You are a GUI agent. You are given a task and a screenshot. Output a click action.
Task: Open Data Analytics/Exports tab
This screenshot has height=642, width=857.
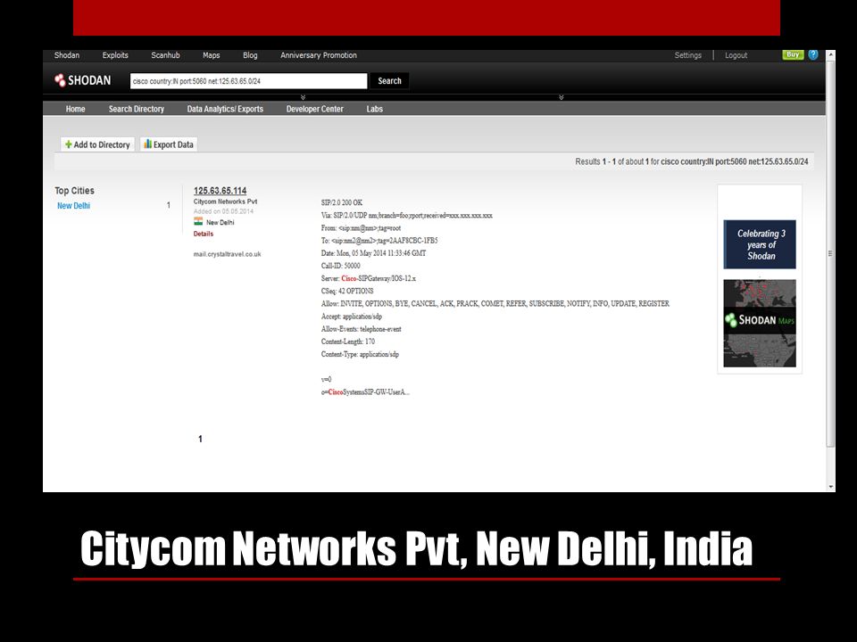225,109
